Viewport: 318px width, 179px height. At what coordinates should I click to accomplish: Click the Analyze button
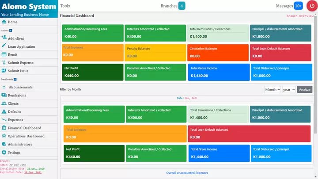305,89
